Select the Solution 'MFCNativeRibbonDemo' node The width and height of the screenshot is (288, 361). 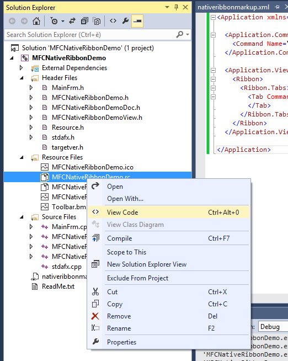pyautogui.click(x=88, y=48)
